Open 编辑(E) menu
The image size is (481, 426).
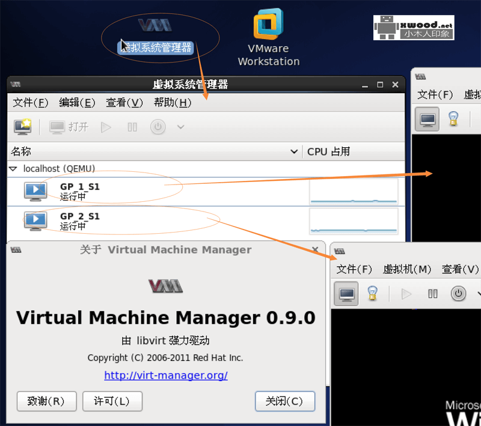pyautogui.click(x=78, y=102)
